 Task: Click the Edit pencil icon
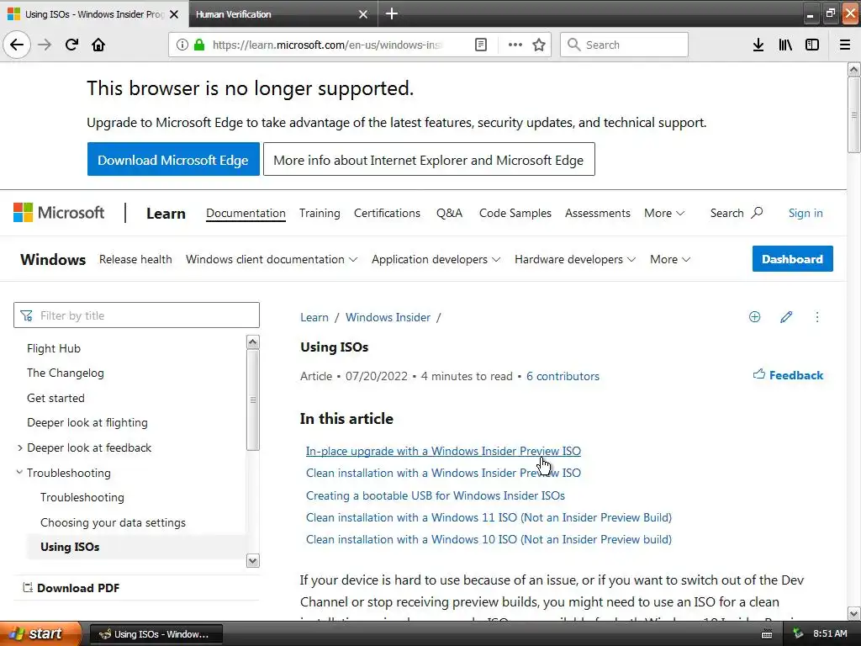[x=786, y=317]
